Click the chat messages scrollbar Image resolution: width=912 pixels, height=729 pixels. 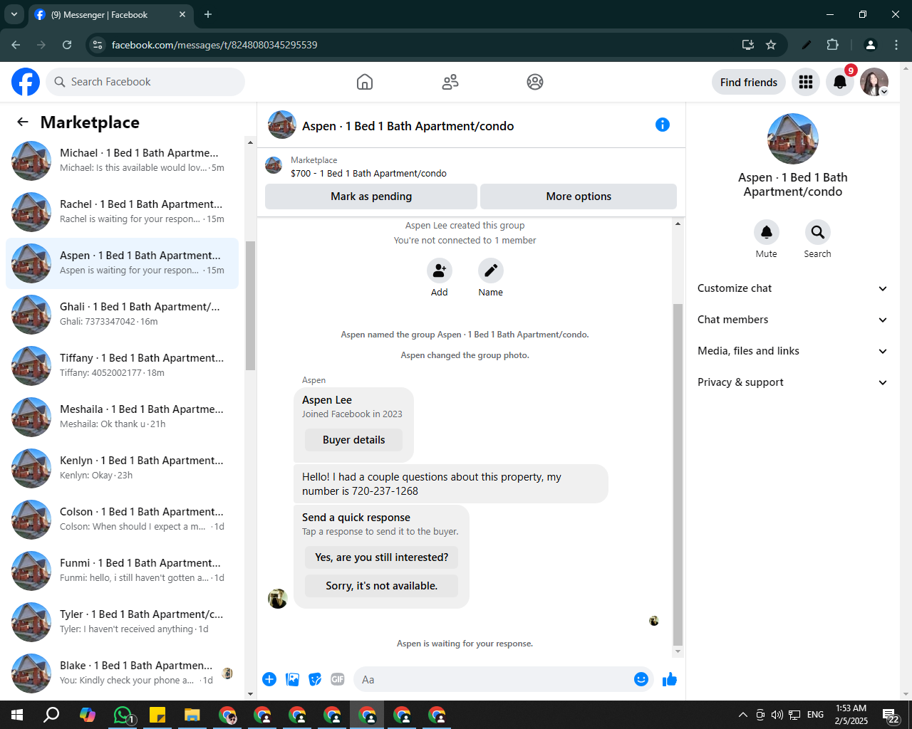click(x=678, y=474)
